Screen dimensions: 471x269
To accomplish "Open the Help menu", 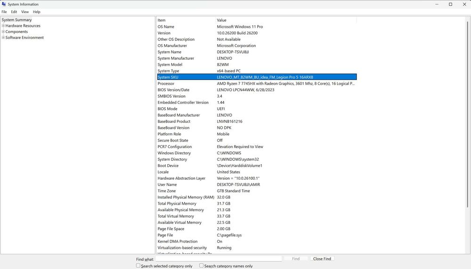I will [x=37, y=12].
